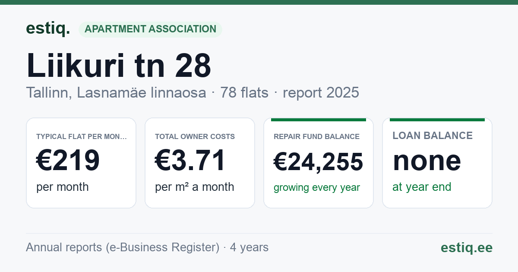
Task: Open the Typical flat per month card
Action: [x=81, y=163]
